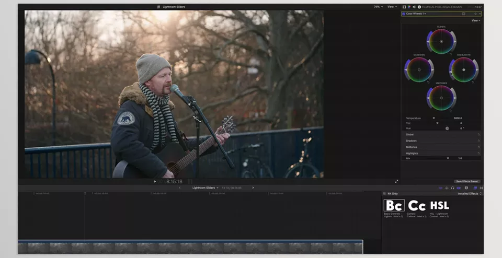Reset the Midtones parameter row
This screenshot has height=258, width=502.
click(x=478, y=147)
